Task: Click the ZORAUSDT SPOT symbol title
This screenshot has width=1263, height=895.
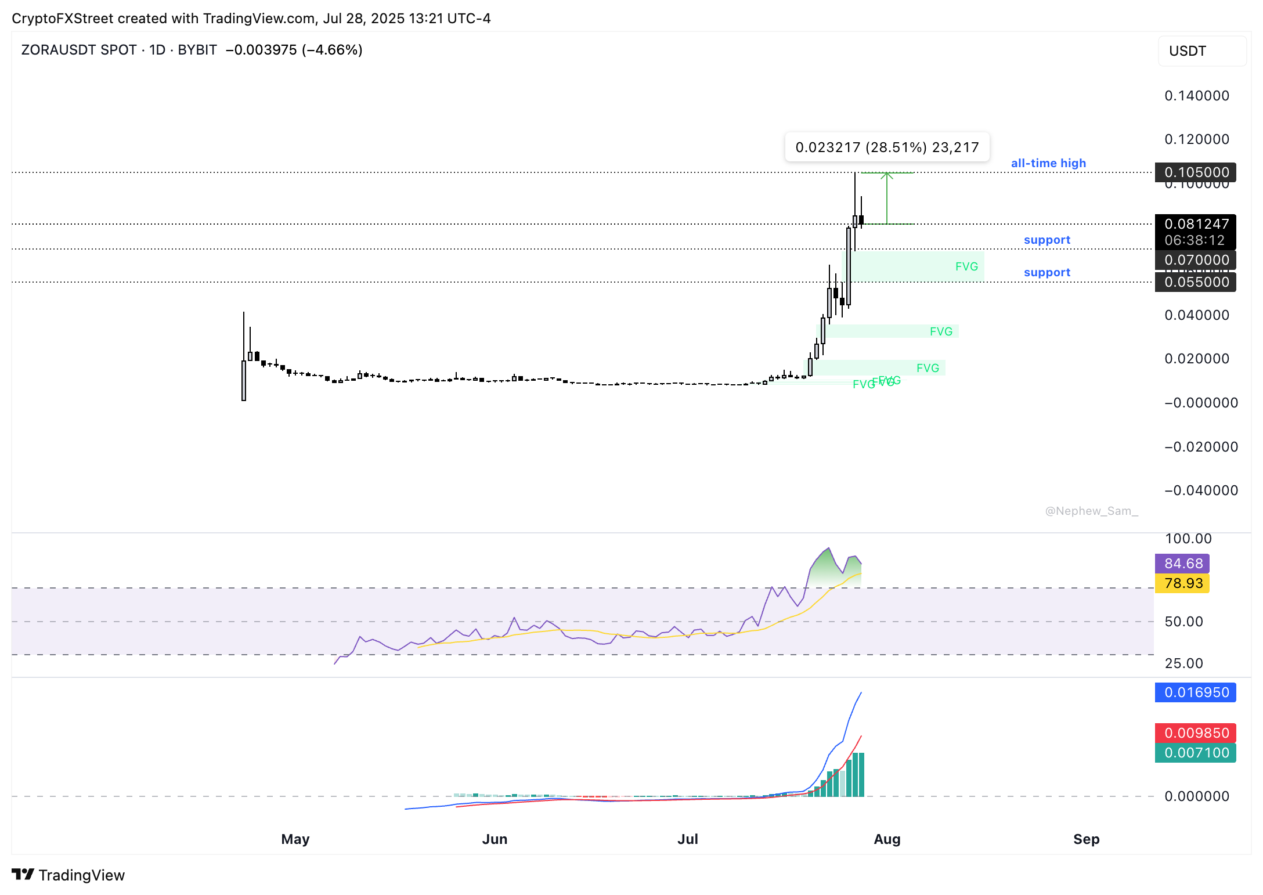Action: 79,50
